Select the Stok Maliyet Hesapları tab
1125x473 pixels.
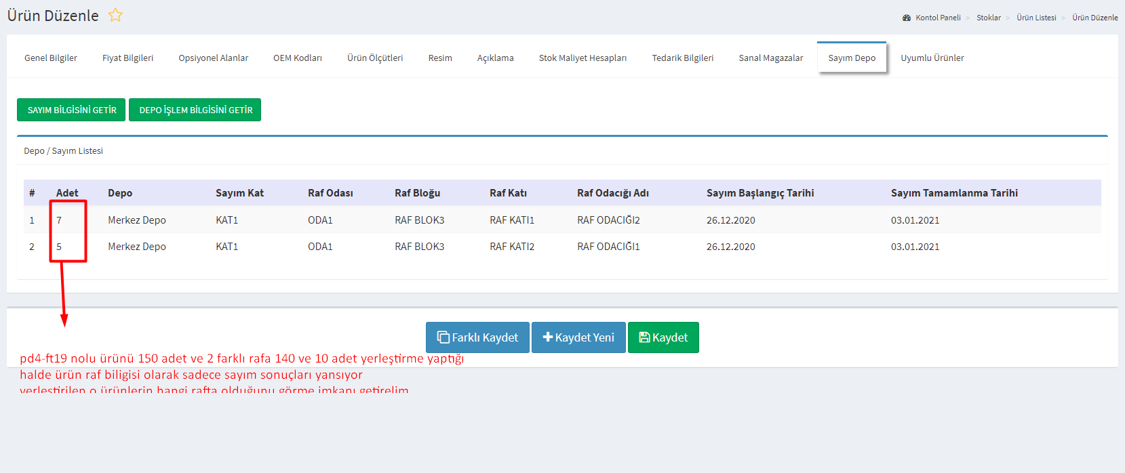tap(583, 58)
